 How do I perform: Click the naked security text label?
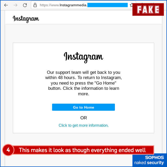pos(149,163)
